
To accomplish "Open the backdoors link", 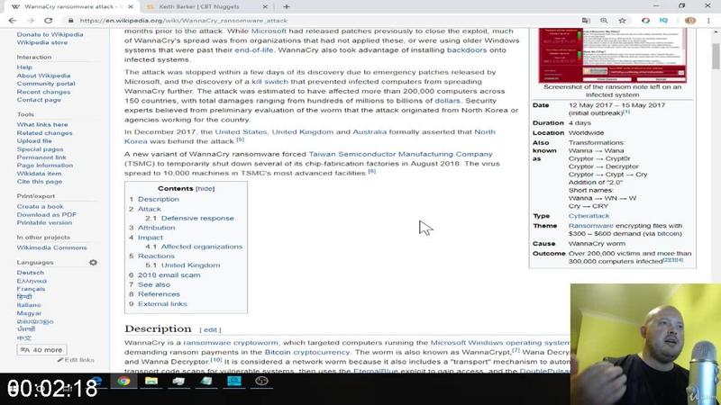I will point(467,50).
